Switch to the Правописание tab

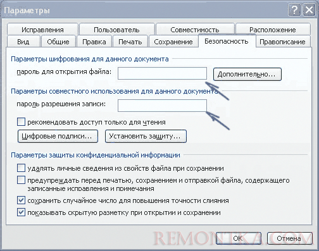(282, 42)
